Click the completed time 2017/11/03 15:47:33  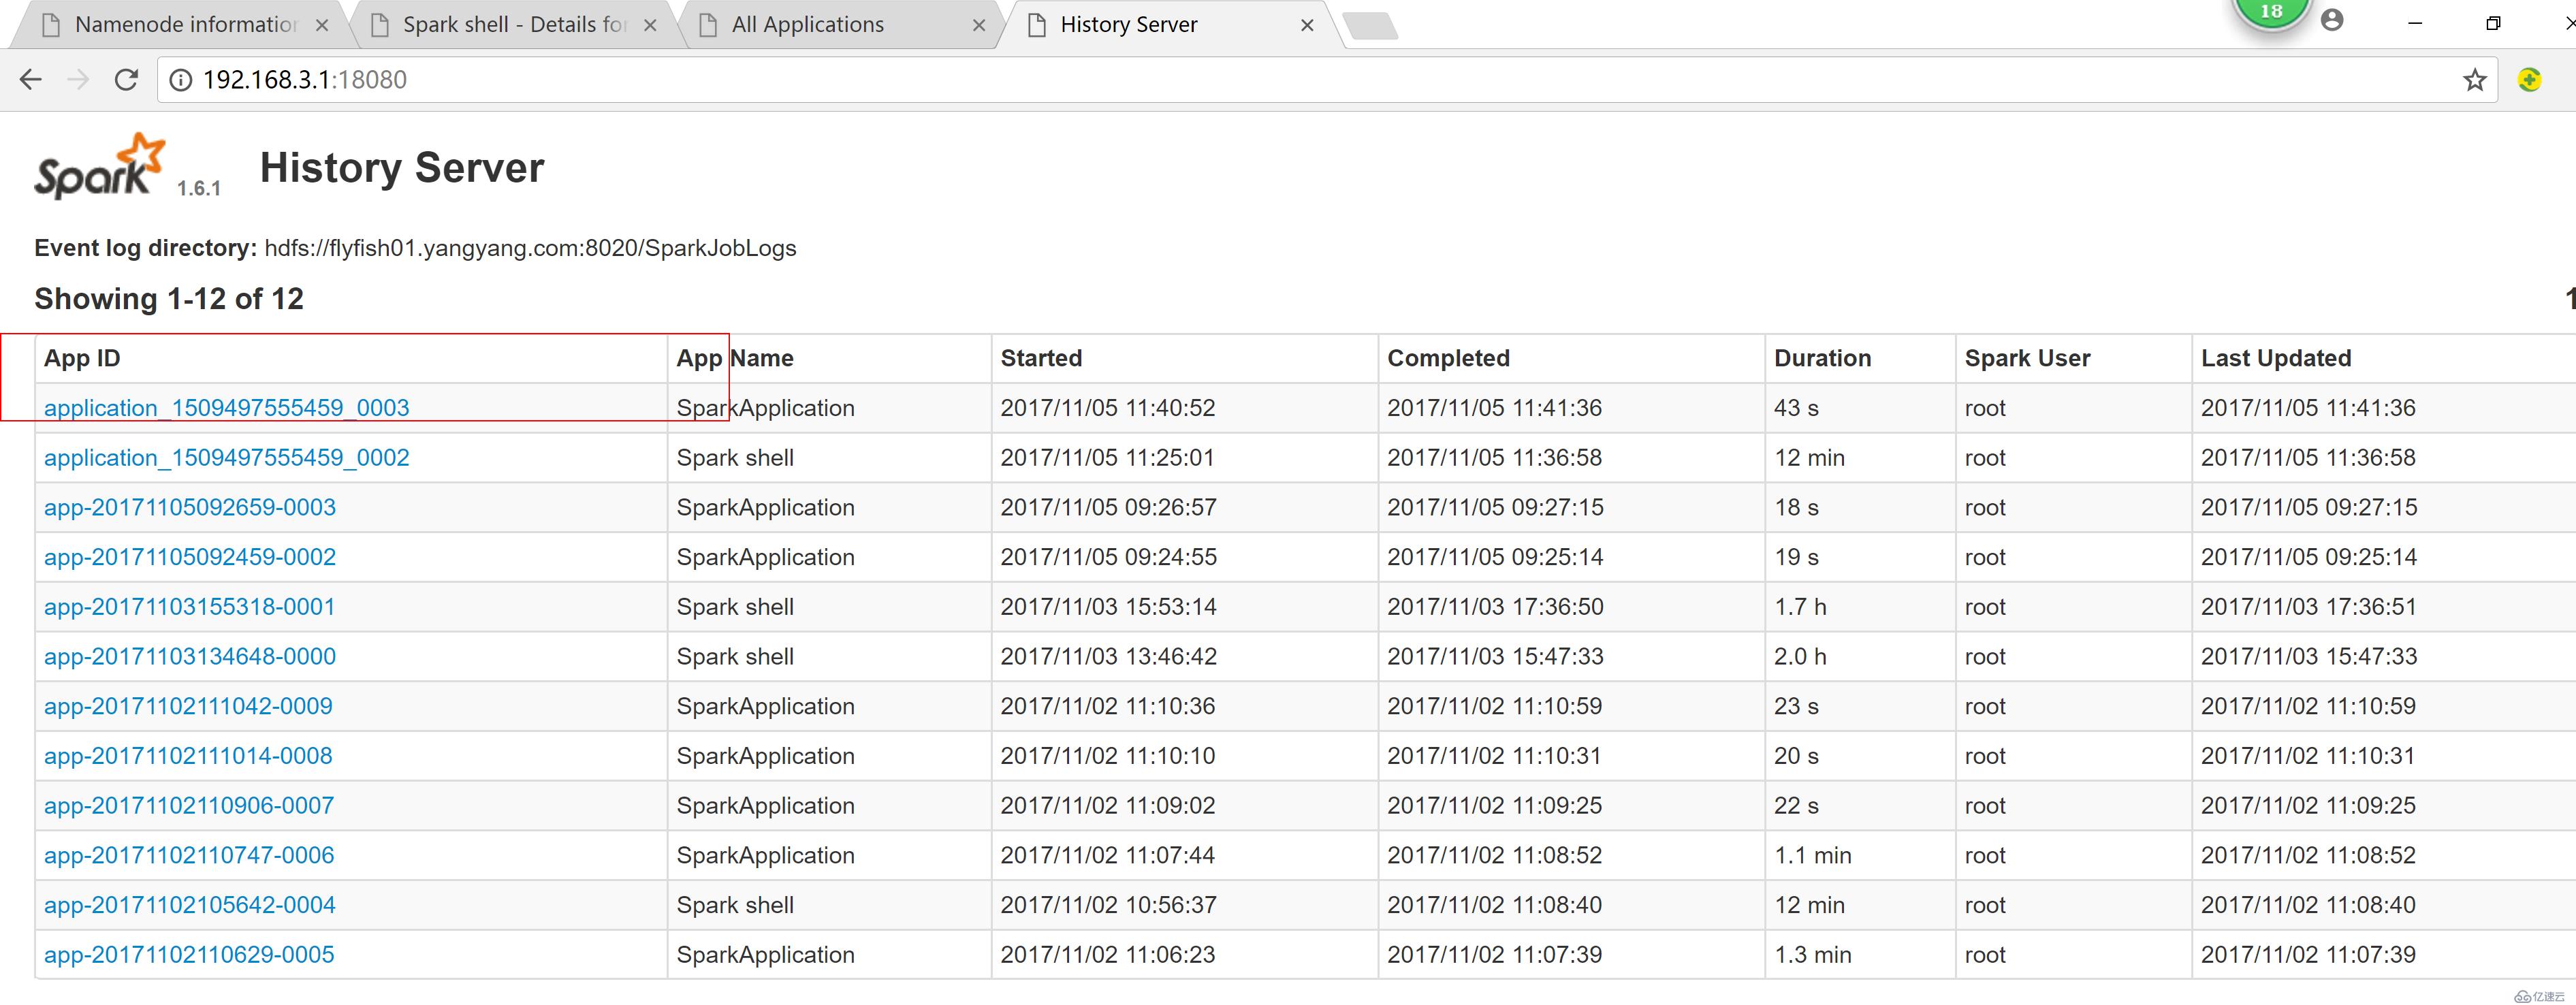click(x=1495, y=657)
